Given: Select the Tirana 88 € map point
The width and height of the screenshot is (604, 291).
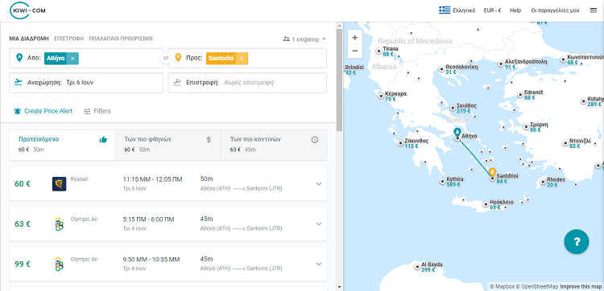Looking at the screenshot, I should [379, 51].
